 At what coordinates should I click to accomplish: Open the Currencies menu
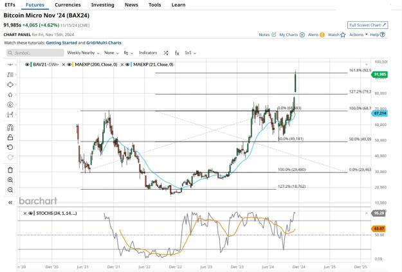tap(68, 5)
